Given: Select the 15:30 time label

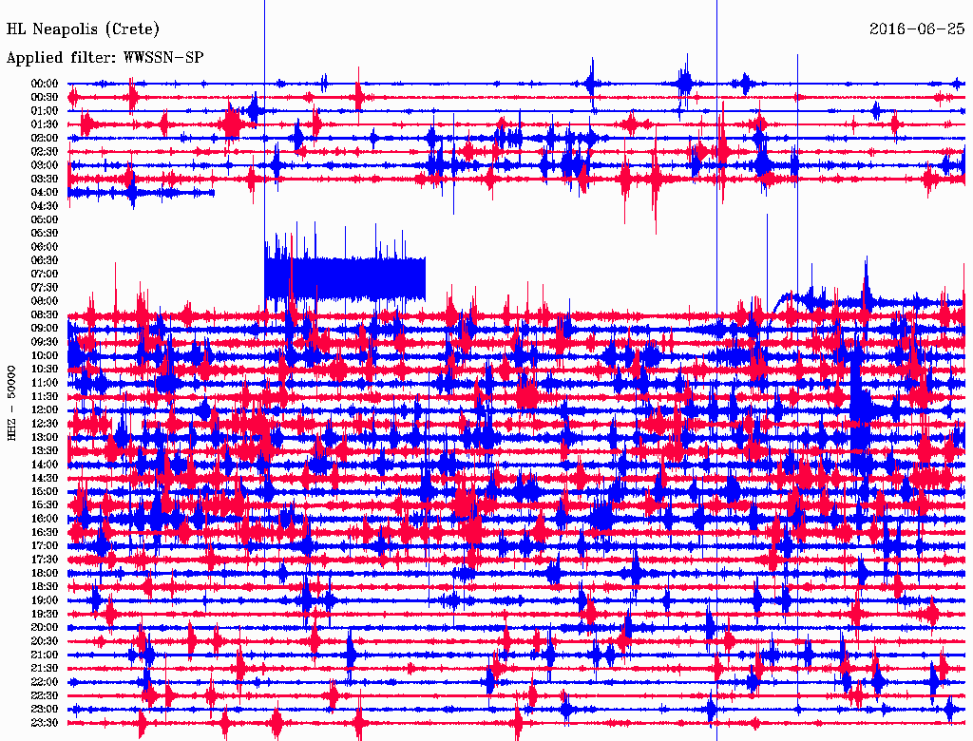Looking at the screenshot, I should tap(45, 505).
